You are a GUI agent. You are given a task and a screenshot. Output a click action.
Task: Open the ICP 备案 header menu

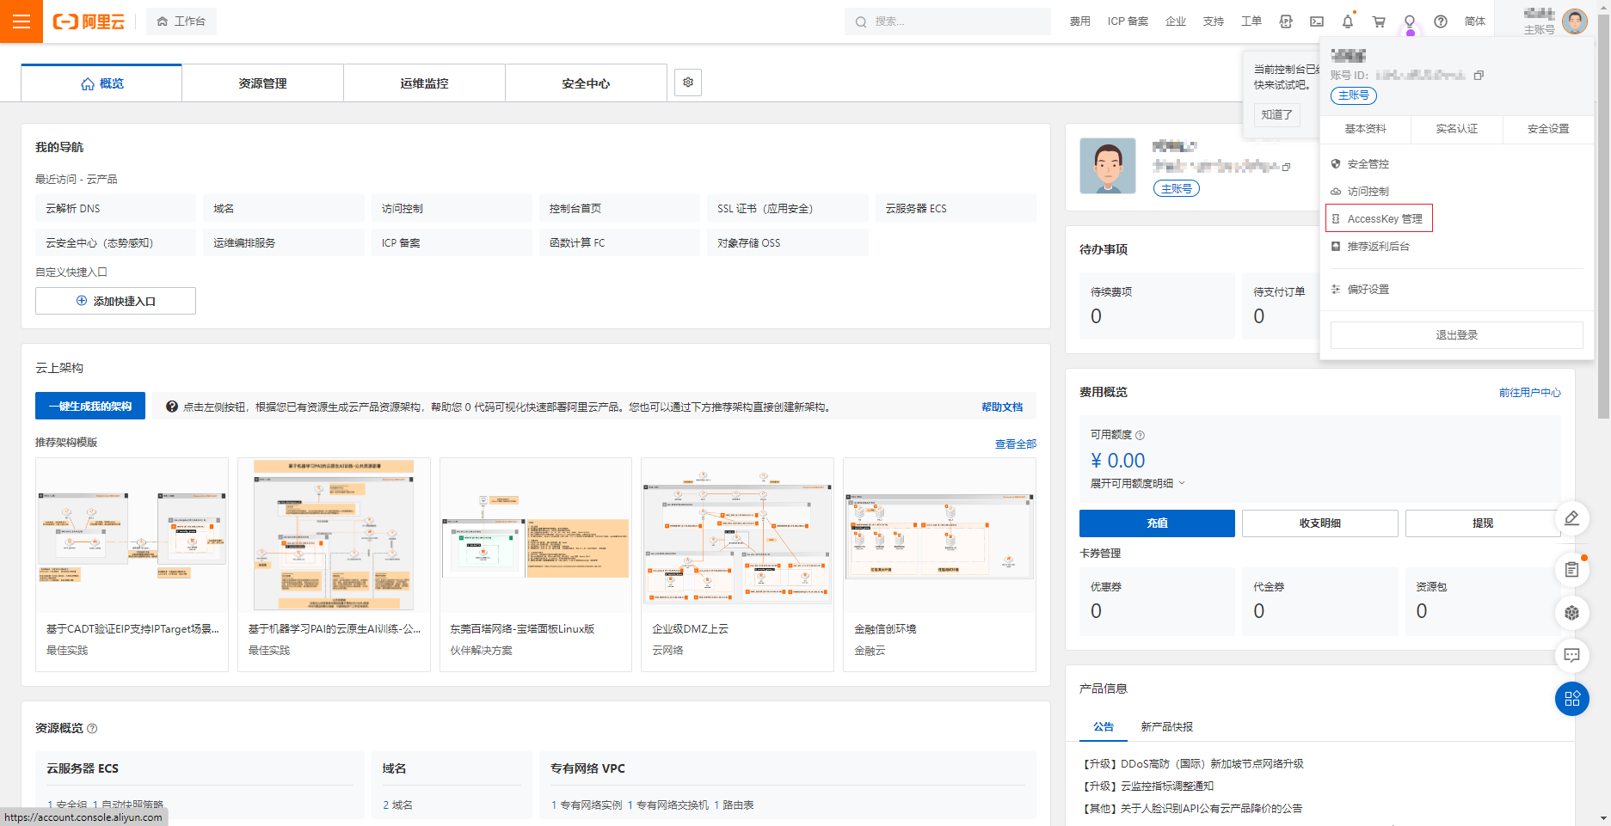(x=1128, y=21)
